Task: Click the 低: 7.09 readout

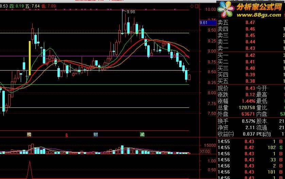Action: [49, 6]
